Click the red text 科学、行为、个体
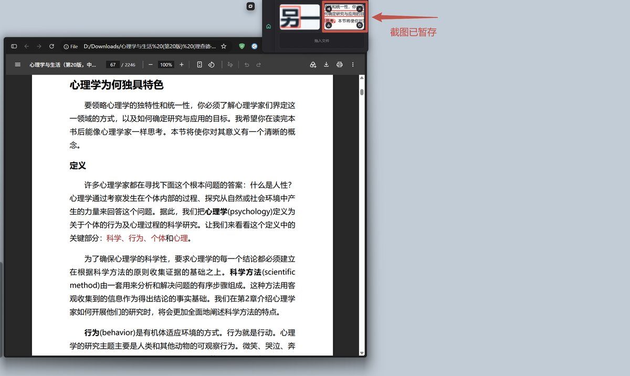This screenshot has height=376, width=630. [x=136, y=238]
